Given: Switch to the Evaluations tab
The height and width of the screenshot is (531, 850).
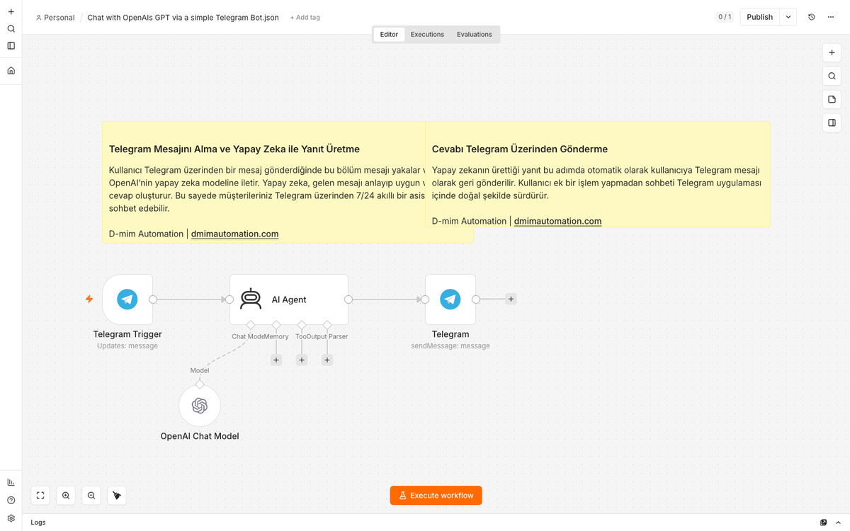Looking at the screenshot, I should pos(474,34).
